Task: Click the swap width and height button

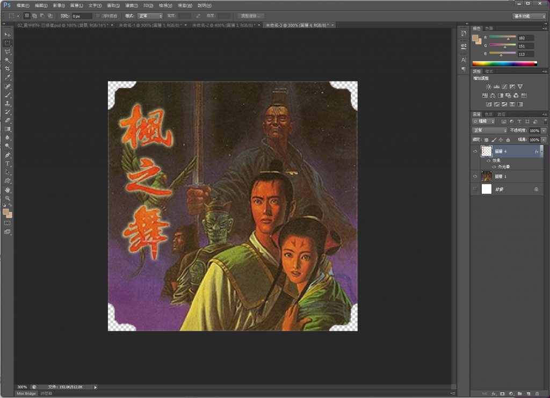Action: (198, 16)
